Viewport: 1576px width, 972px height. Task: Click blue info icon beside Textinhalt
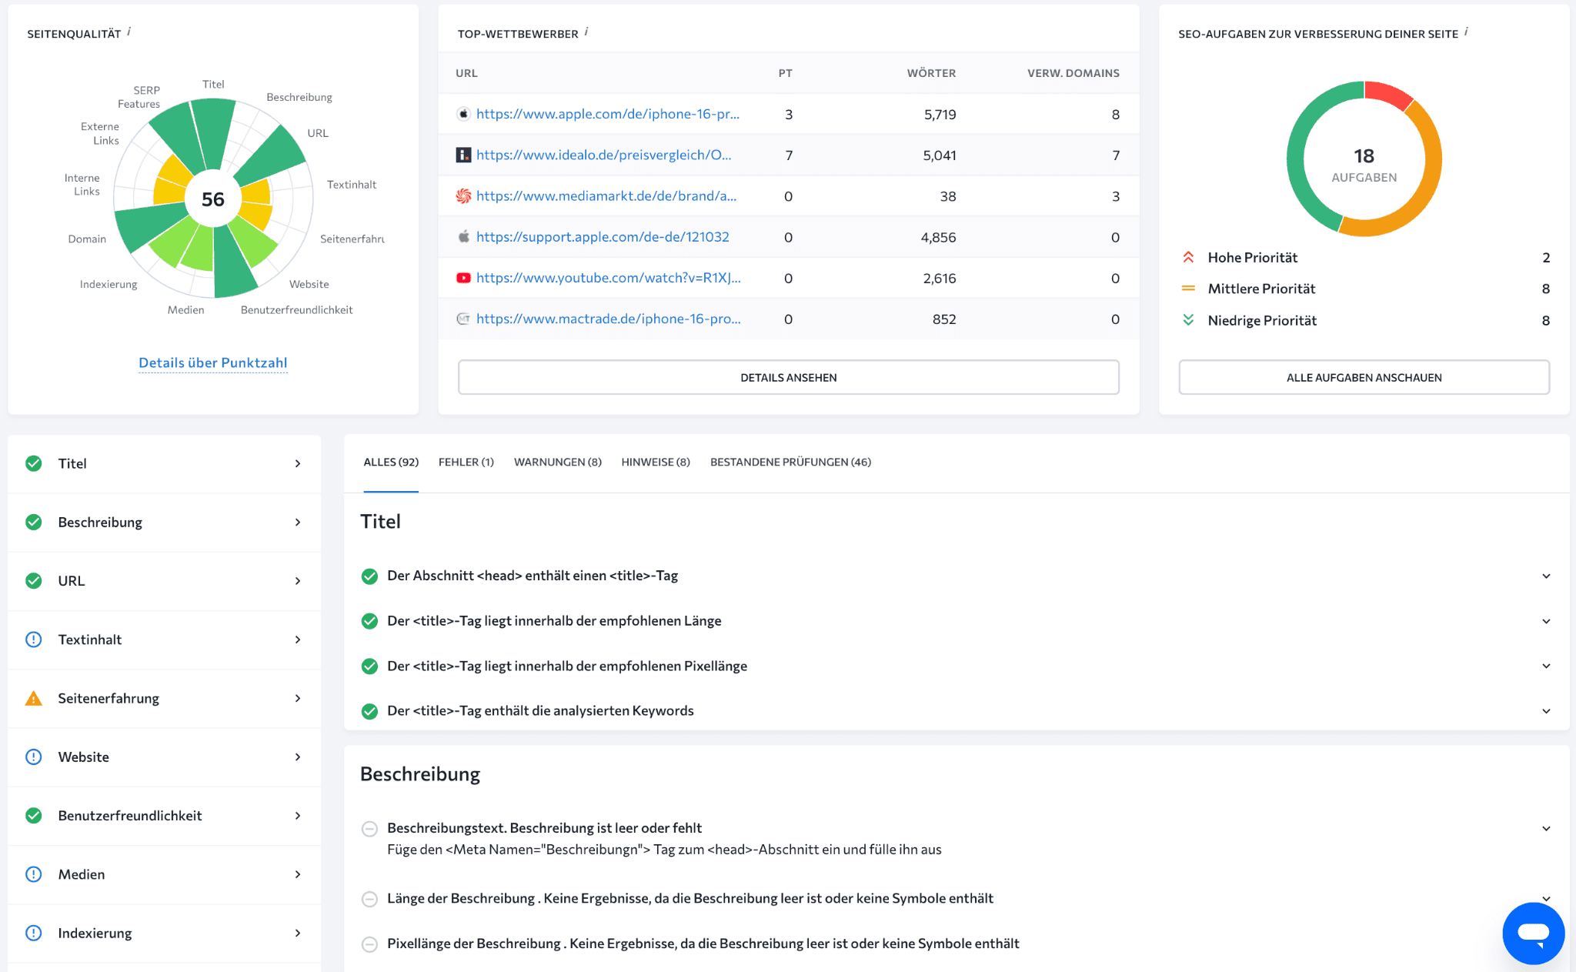pos(34,640)
